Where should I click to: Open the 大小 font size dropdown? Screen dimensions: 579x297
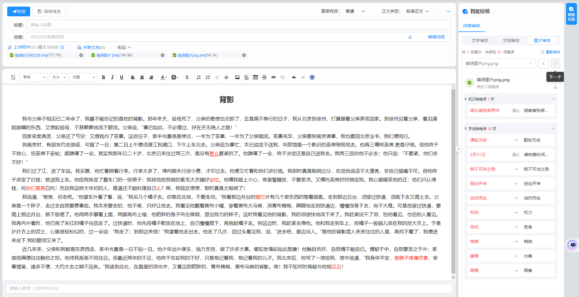[58, 77]
